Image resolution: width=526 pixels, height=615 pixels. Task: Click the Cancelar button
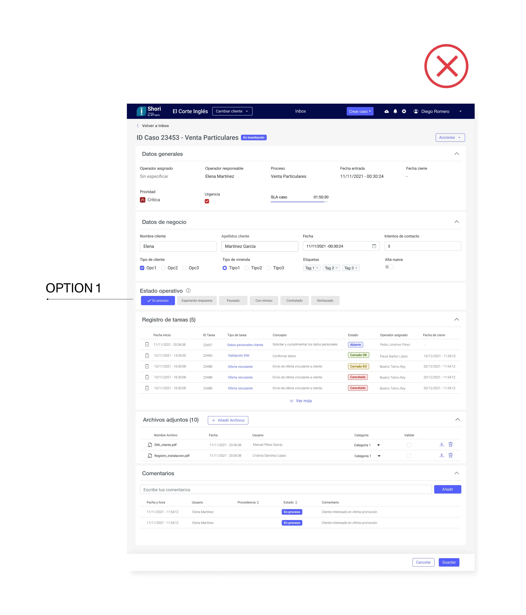click(423, 562)
